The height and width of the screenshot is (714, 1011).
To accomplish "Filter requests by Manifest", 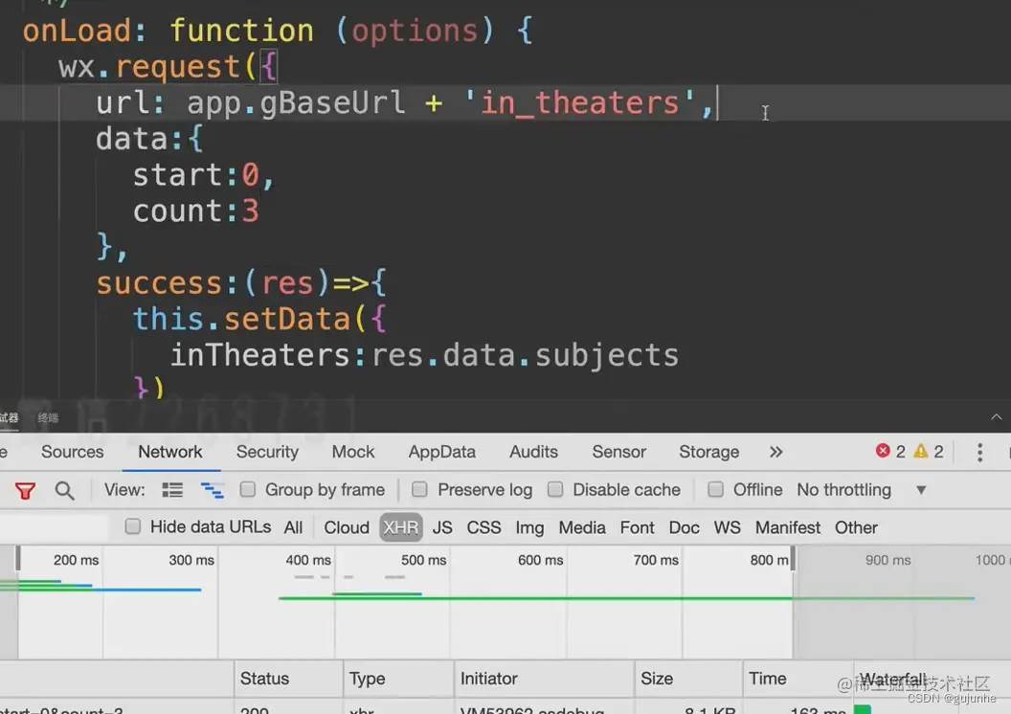I will [787, 527].
